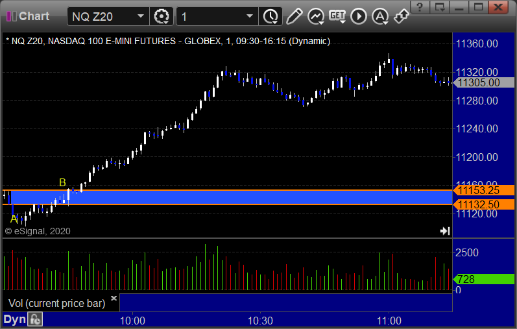Screen dimensions: 517x329
Task: Click the 11280.00 price axis label
Action: pyautogui.click(x=477, y=101)
